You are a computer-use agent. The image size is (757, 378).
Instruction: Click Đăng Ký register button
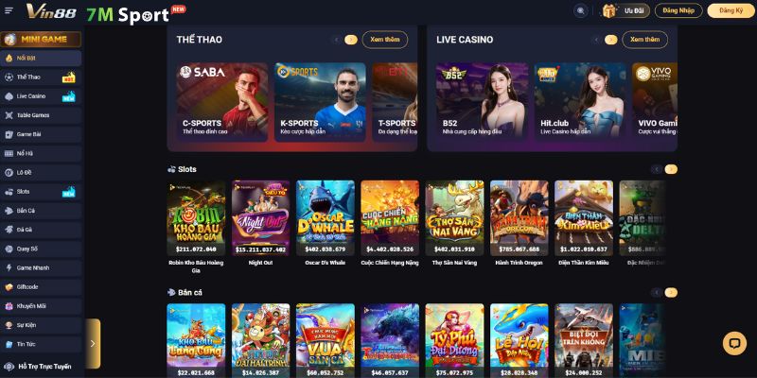(731, 10)
